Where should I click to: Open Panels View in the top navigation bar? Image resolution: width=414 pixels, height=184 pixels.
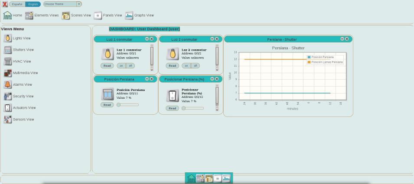[x=108, y=15]
